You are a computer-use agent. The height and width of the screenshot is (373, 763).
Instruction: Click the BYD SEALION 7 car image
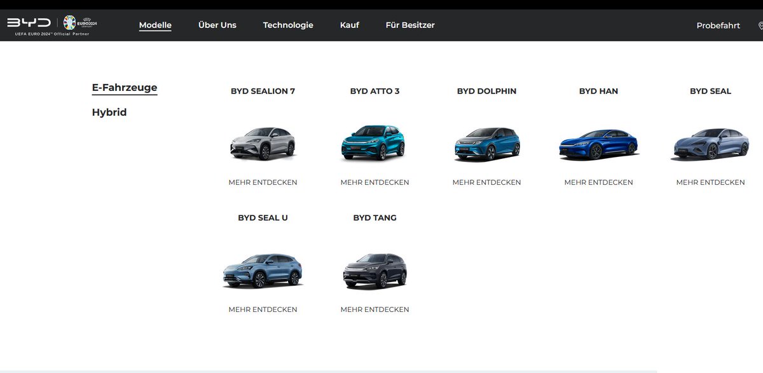click(x=263, y=142)
